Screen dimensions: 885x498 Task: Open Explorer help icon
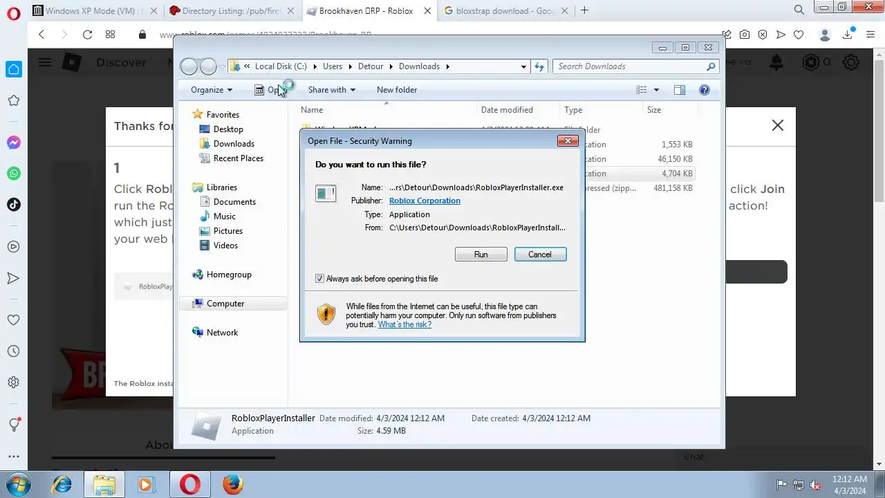coord(705,90)
